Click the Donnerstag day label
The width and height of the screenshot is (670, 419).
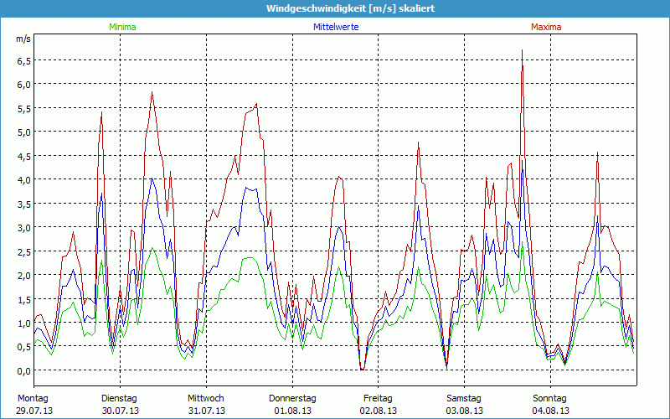(292, 399)
